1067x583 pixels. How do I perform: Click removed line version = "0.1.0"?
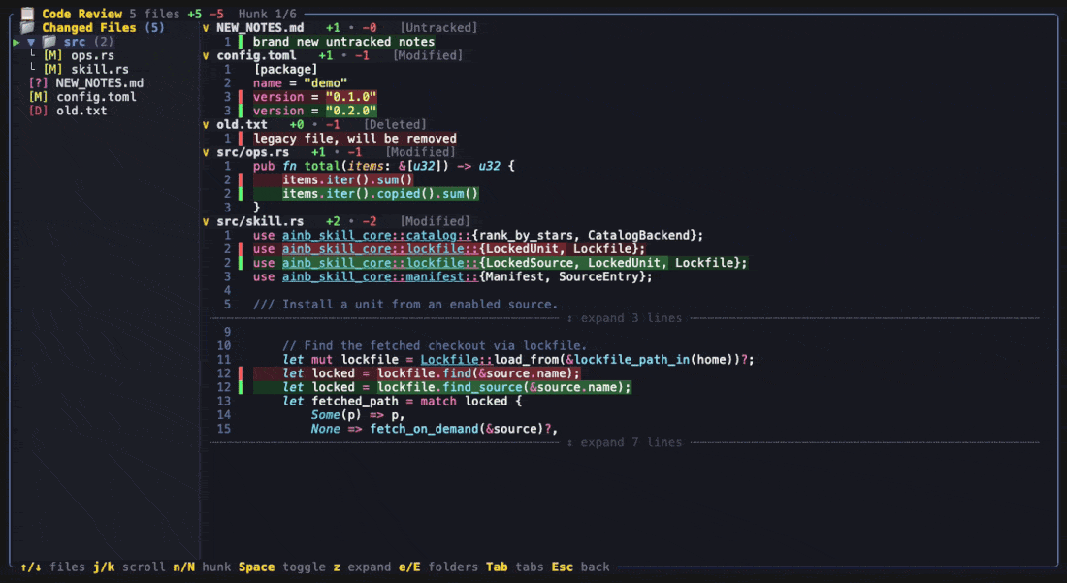315,97
